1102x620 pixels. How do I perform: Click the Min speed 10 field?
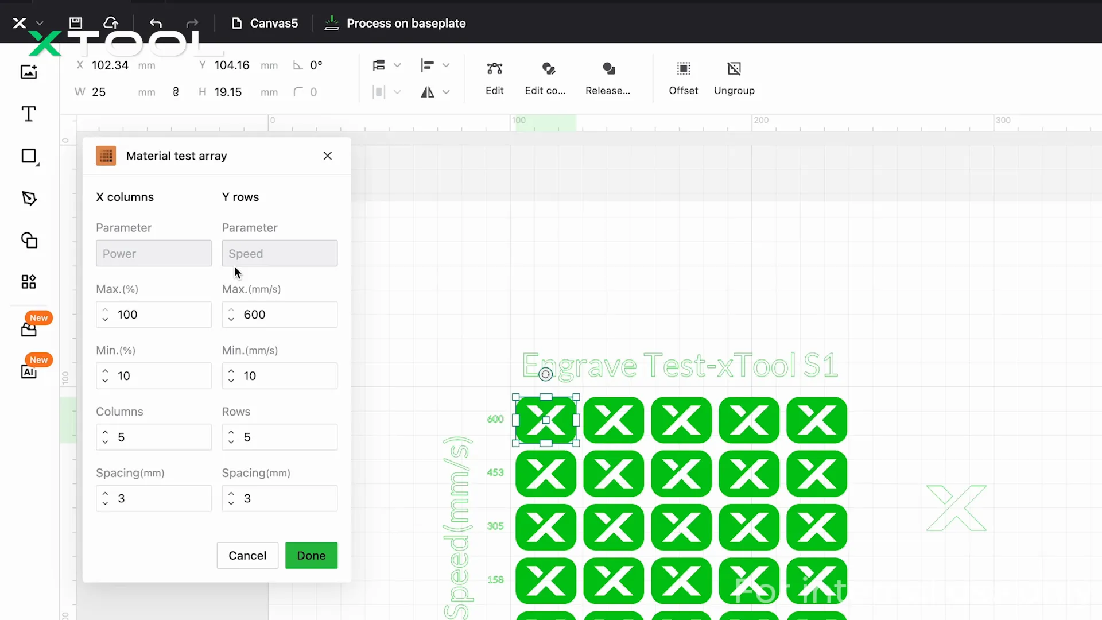coord(280,376)
